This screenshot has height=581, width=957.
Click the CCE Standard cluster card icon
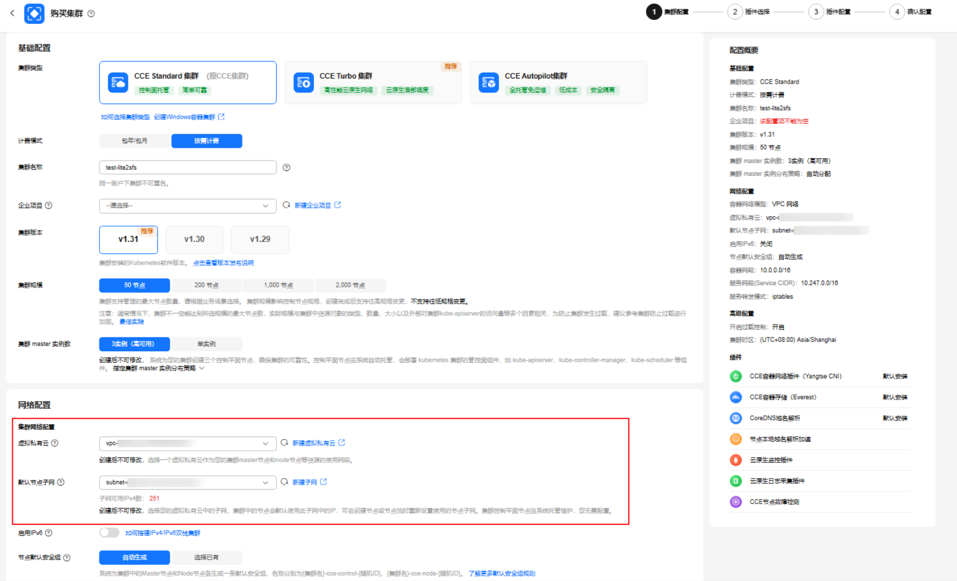pos(118,83)
